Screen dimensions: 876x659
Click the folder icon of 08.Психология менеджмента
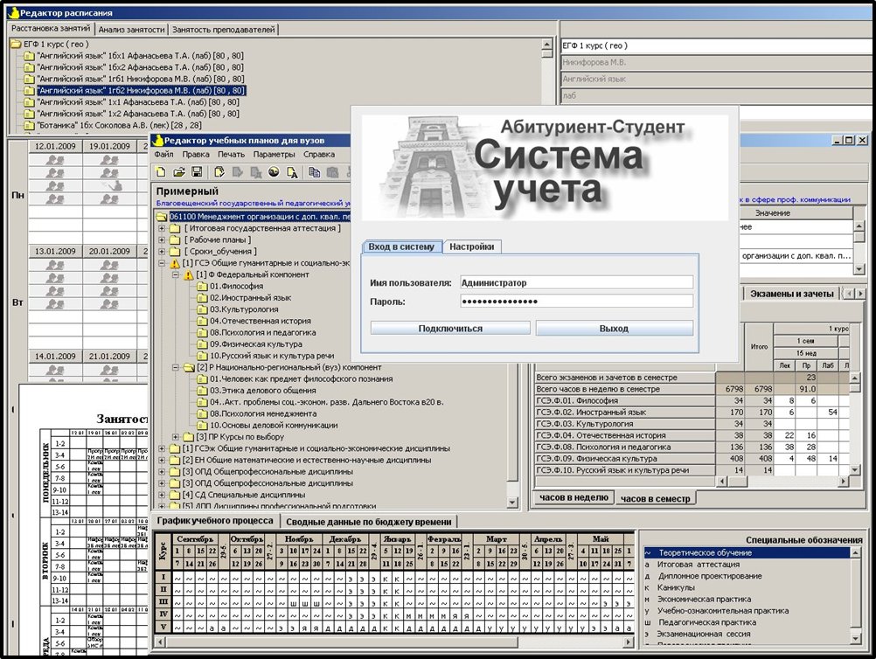pos(202,413)
